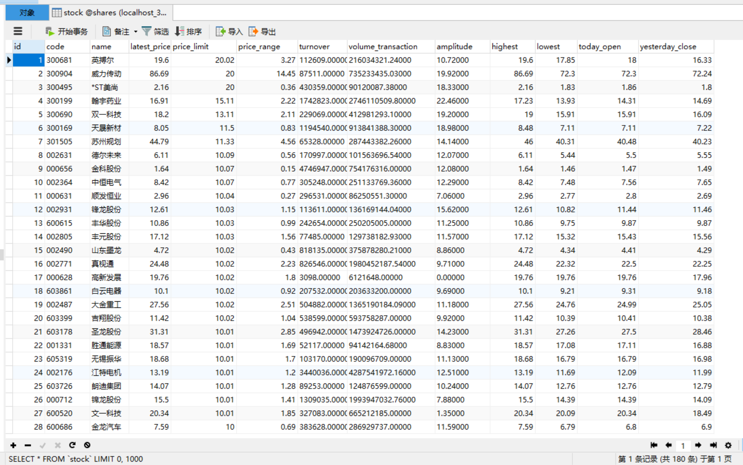Click the current row indicator arrow
The width and height of the screenshot is (743, 465).
click(x=9, y=60)
